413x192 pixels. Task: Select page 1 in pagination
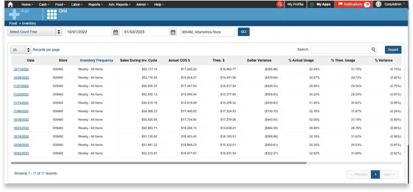point(375,175)
